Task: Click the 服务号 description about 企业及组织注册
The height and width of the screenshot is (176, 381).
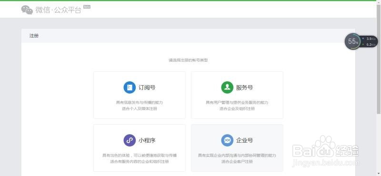Action: 237,109
